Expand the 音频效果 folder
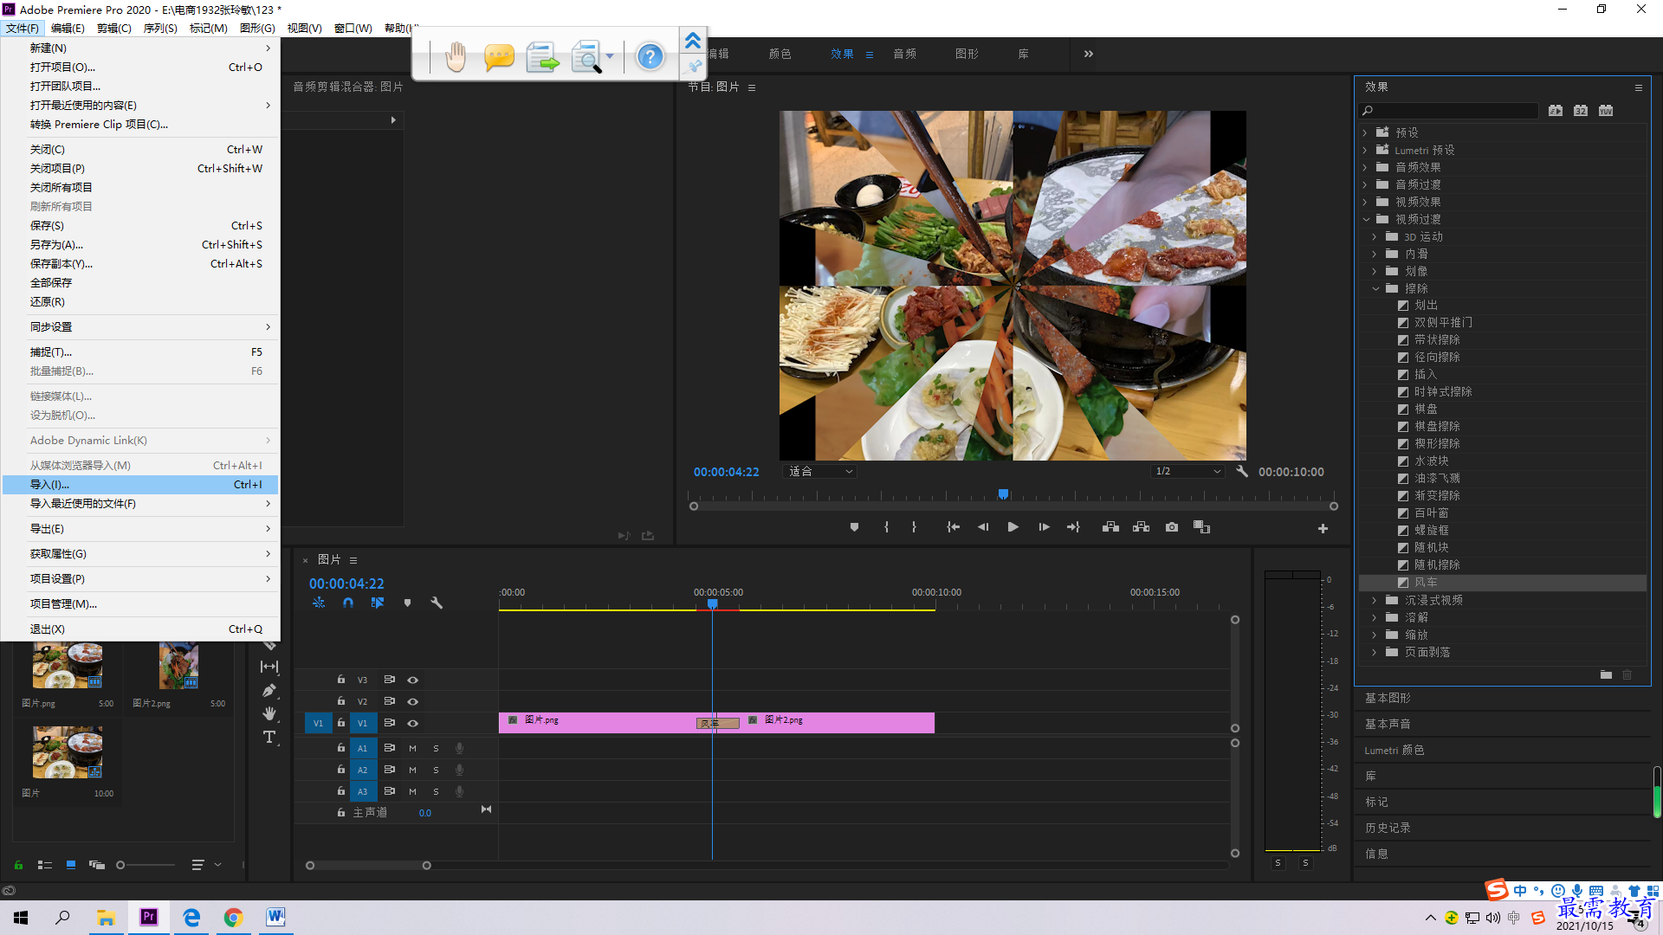Viewport: 1663px width, 935px height. point(1365,167)
